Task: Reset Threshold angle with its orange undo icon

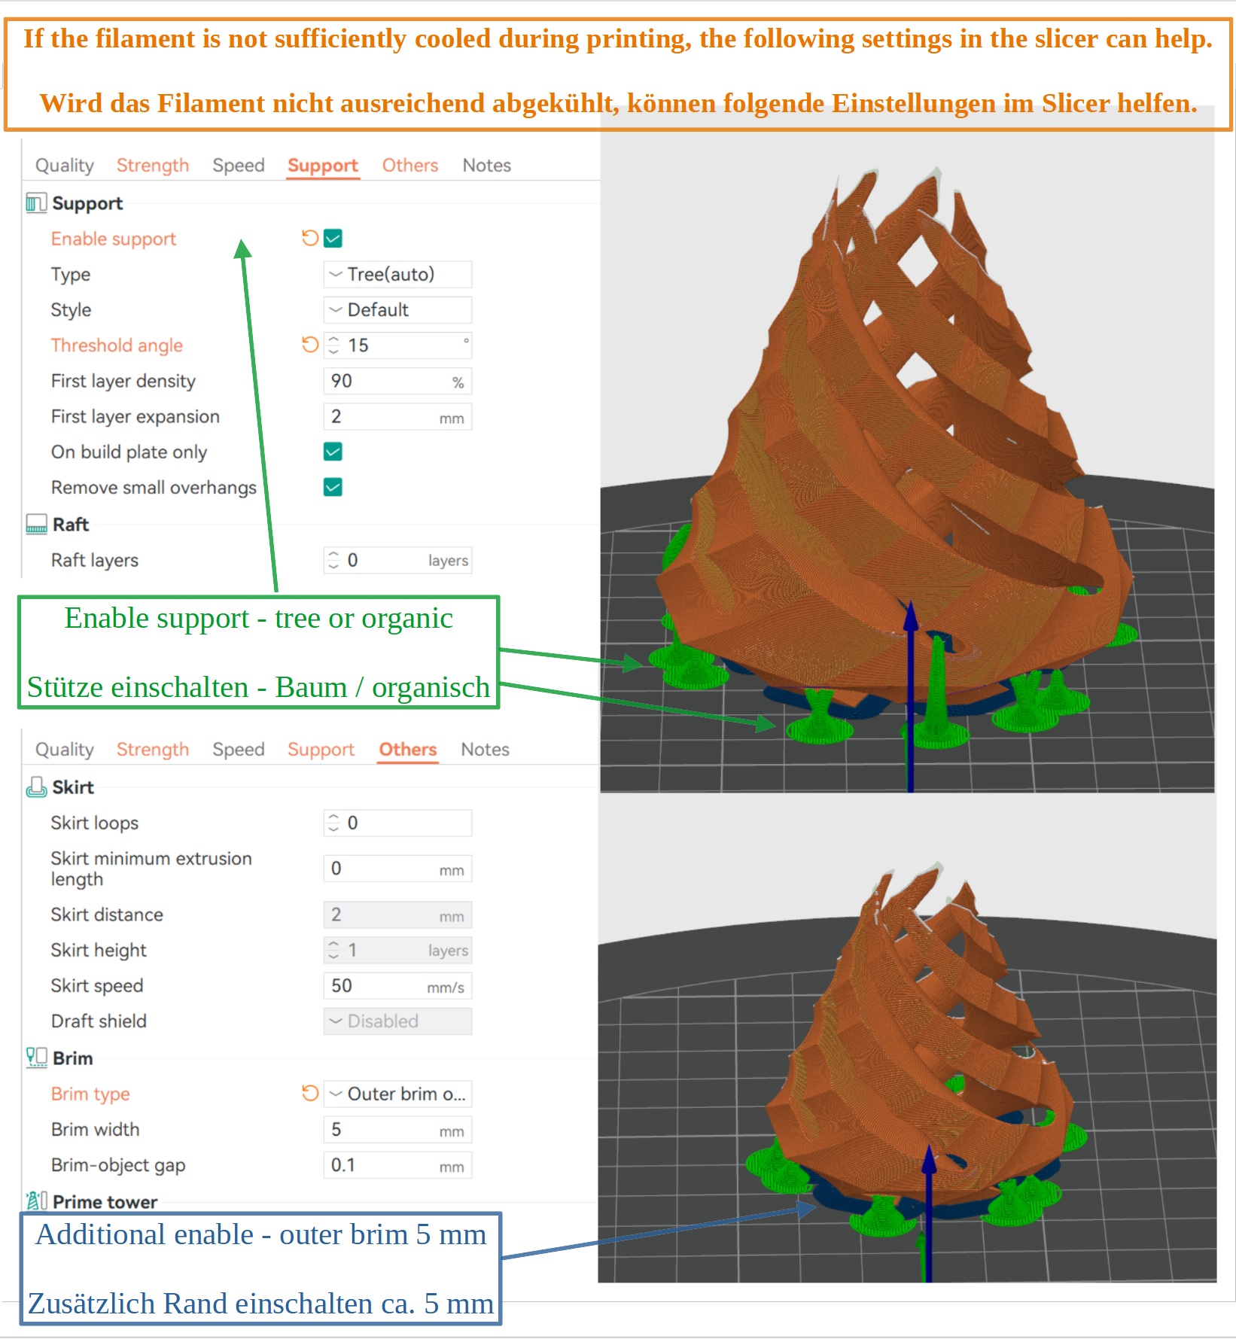Action: pos(309,345)
